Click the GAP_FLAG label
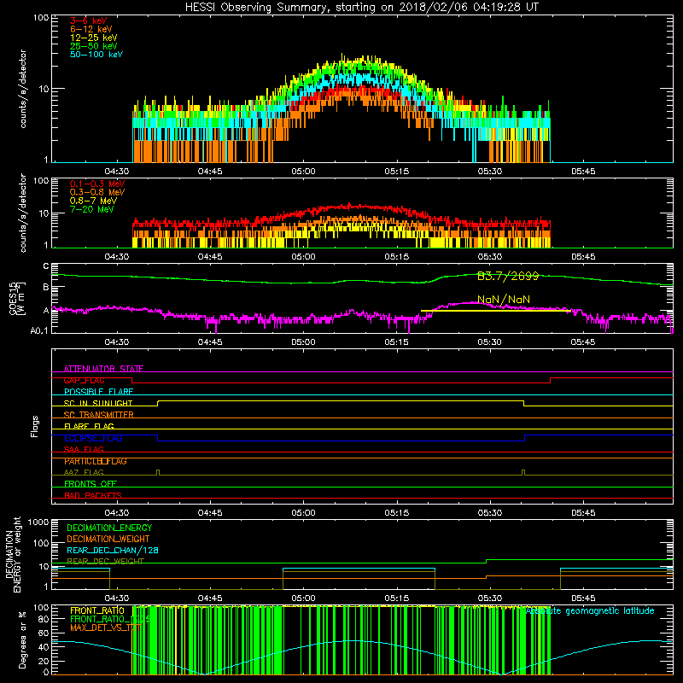This screenshot has height=683, width=683. (84, 380)
